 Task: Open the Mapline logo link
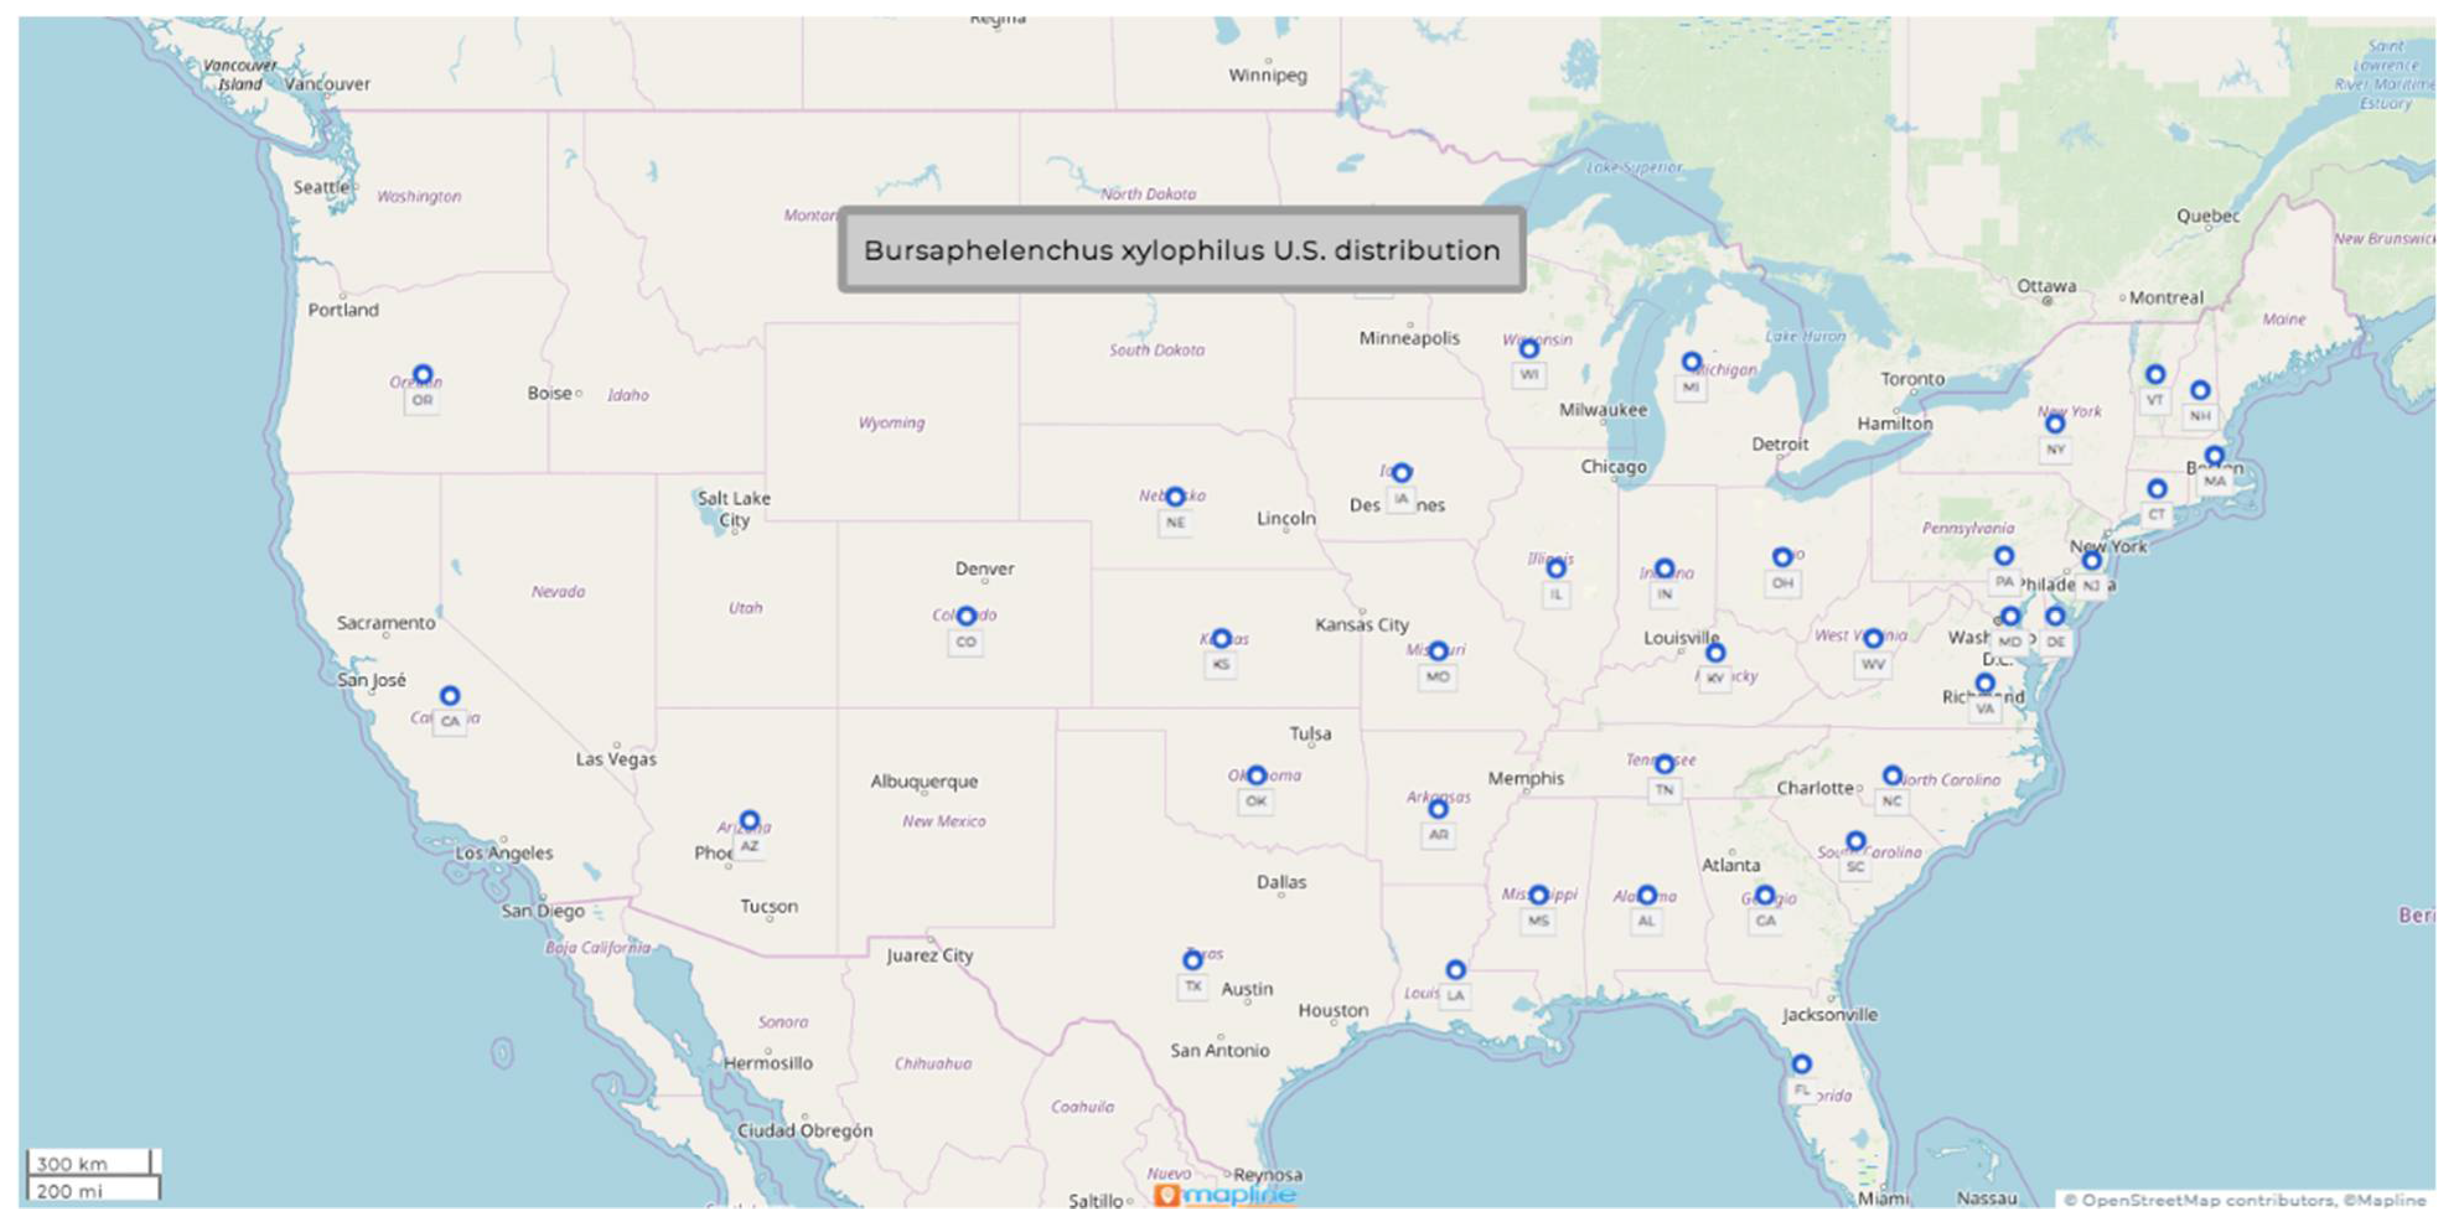[x=1224, y=1195]
